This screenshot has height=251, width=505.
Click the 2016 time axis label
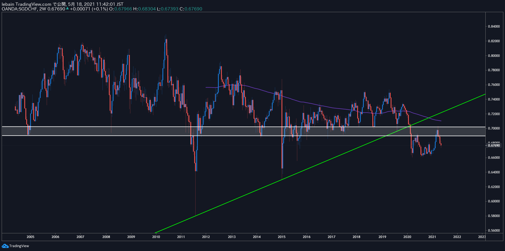307,237
